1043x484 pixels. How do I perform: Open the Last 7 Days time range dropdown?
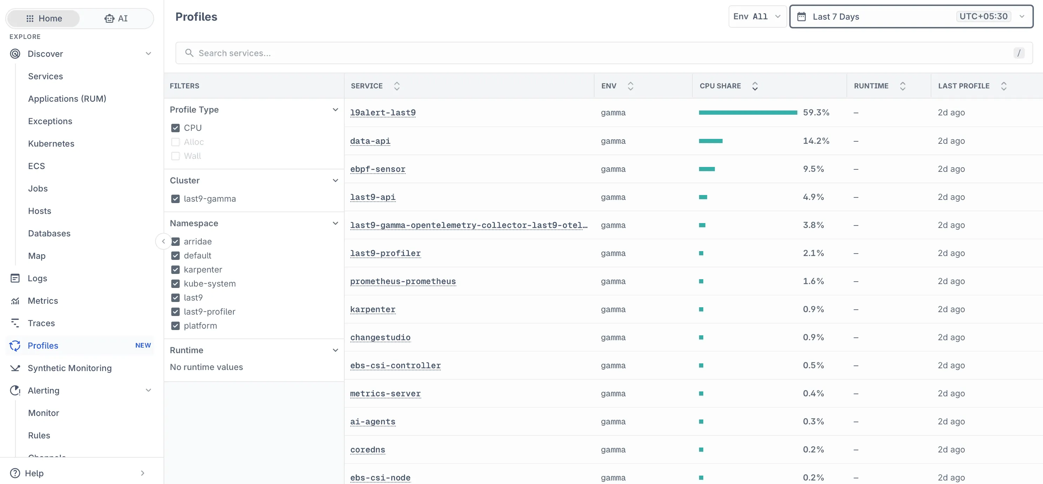(x=911, y=16)
